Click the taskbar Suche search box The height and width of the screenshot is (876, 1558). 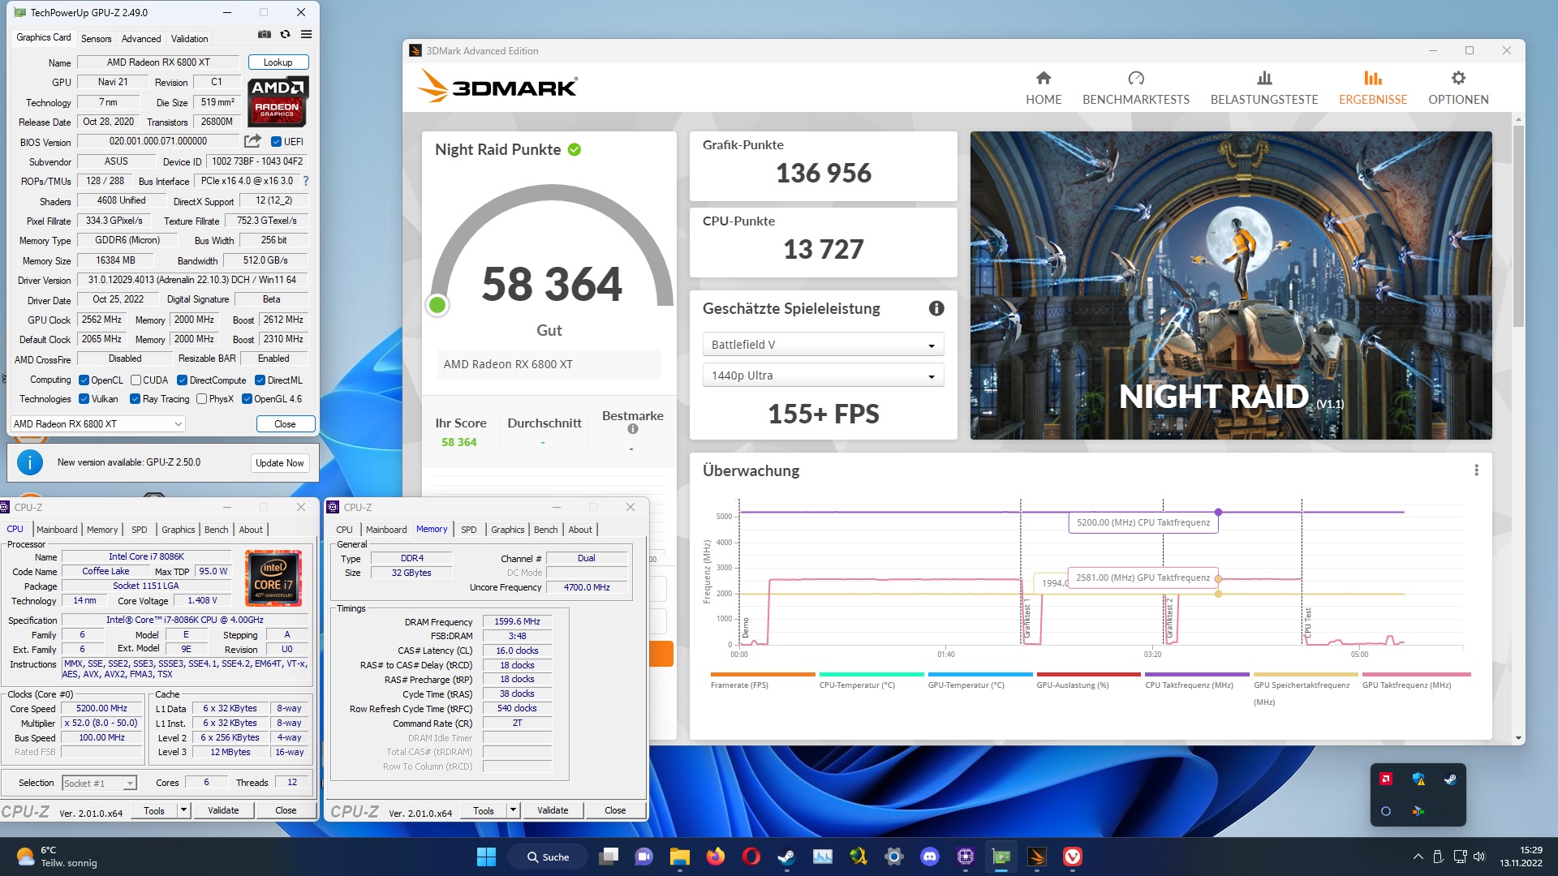point(548,857)
